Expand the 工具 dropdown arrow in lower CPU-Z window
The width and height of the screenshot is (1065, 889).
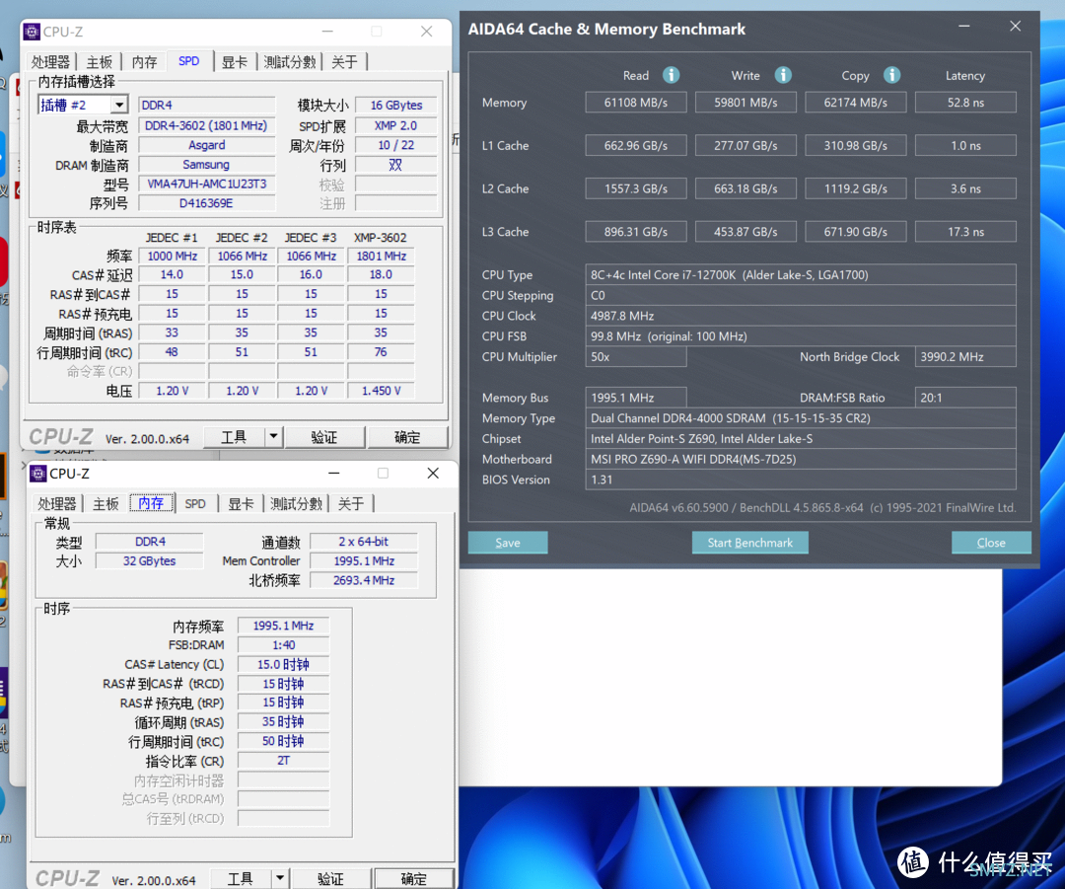tap(280, 878)
